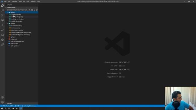Open the Selection menu
The image size is (196, 110).
point(14,2)
